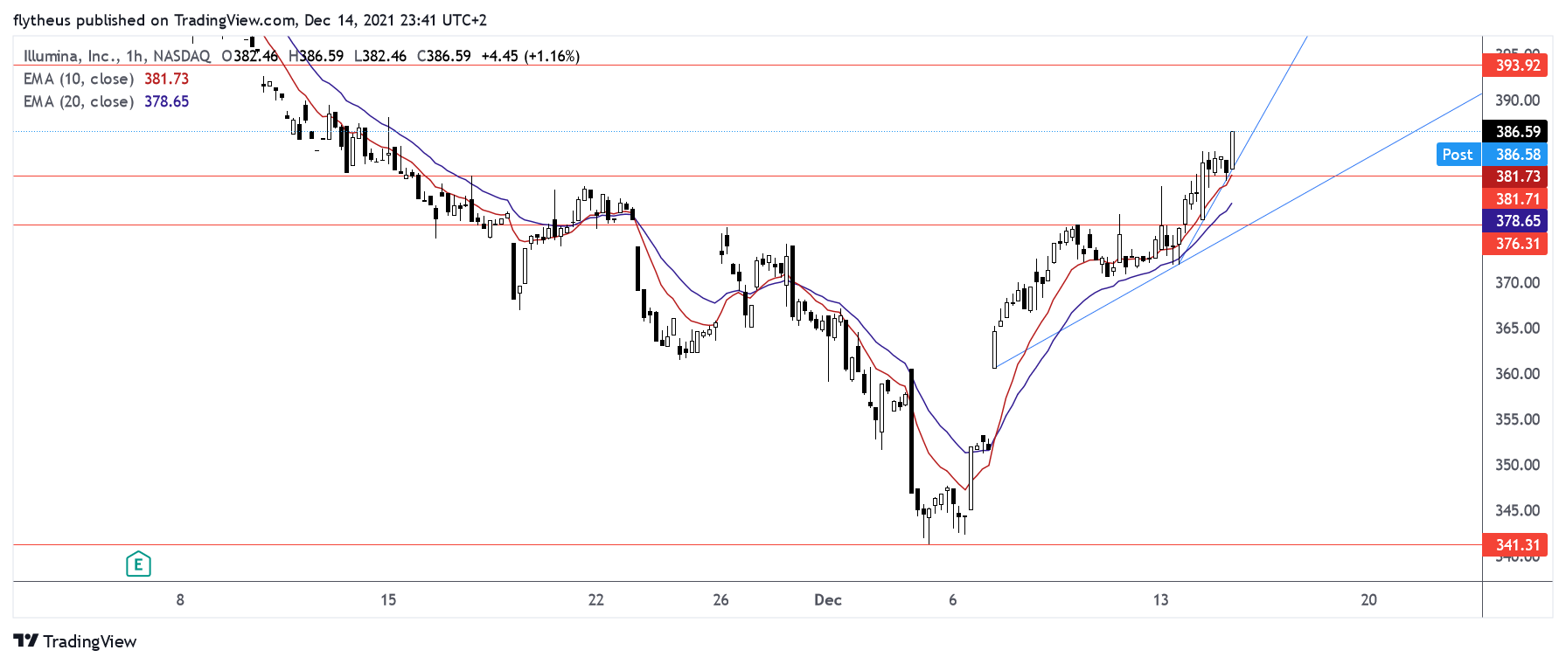Click the +4.45 (+1.16%) change value

[x=531, y=56]
